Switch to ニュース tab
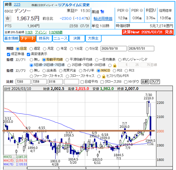The width and height of the screenshot is (176, 170). point(60,38)
